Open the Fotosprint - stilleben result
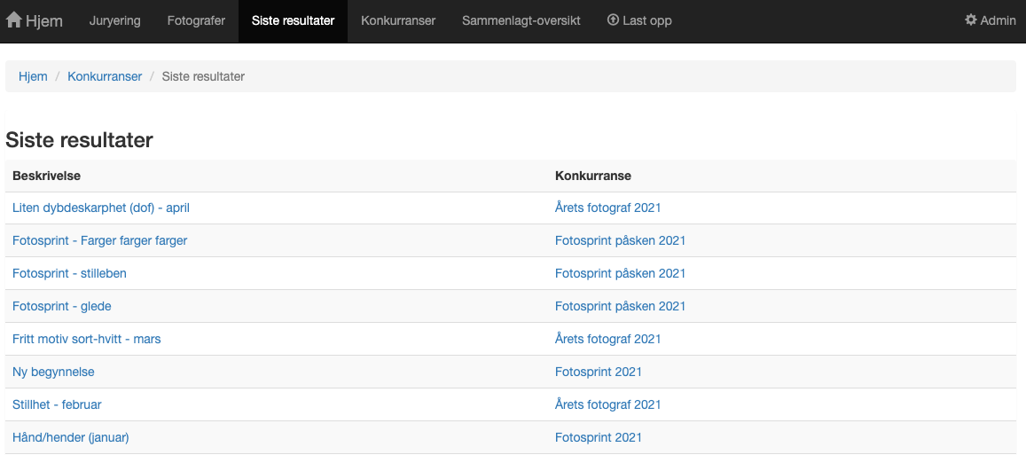 pyautogui.click(x=69, y=274)
